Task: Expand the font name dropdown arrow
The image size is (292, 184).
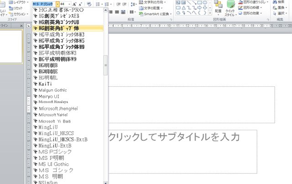Action: tap(57, 4)
